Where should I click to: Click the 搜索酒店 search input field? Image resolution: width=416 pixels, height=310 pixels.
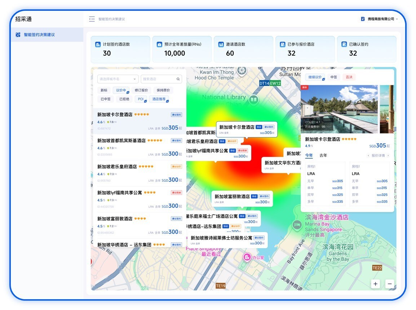pos(158,79)
